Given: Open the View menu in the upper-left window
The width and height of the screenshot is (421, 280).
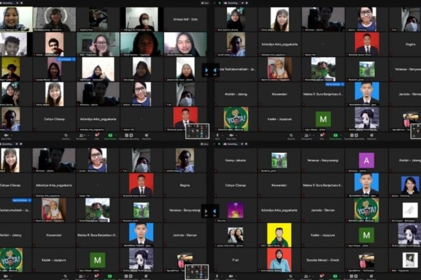Looking at the screenshot, I should [205, 3].
